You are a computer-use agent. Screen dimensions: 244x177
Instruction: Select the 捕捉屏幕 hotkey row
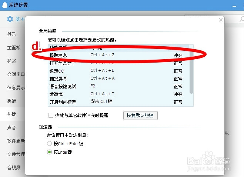(119, 79)
